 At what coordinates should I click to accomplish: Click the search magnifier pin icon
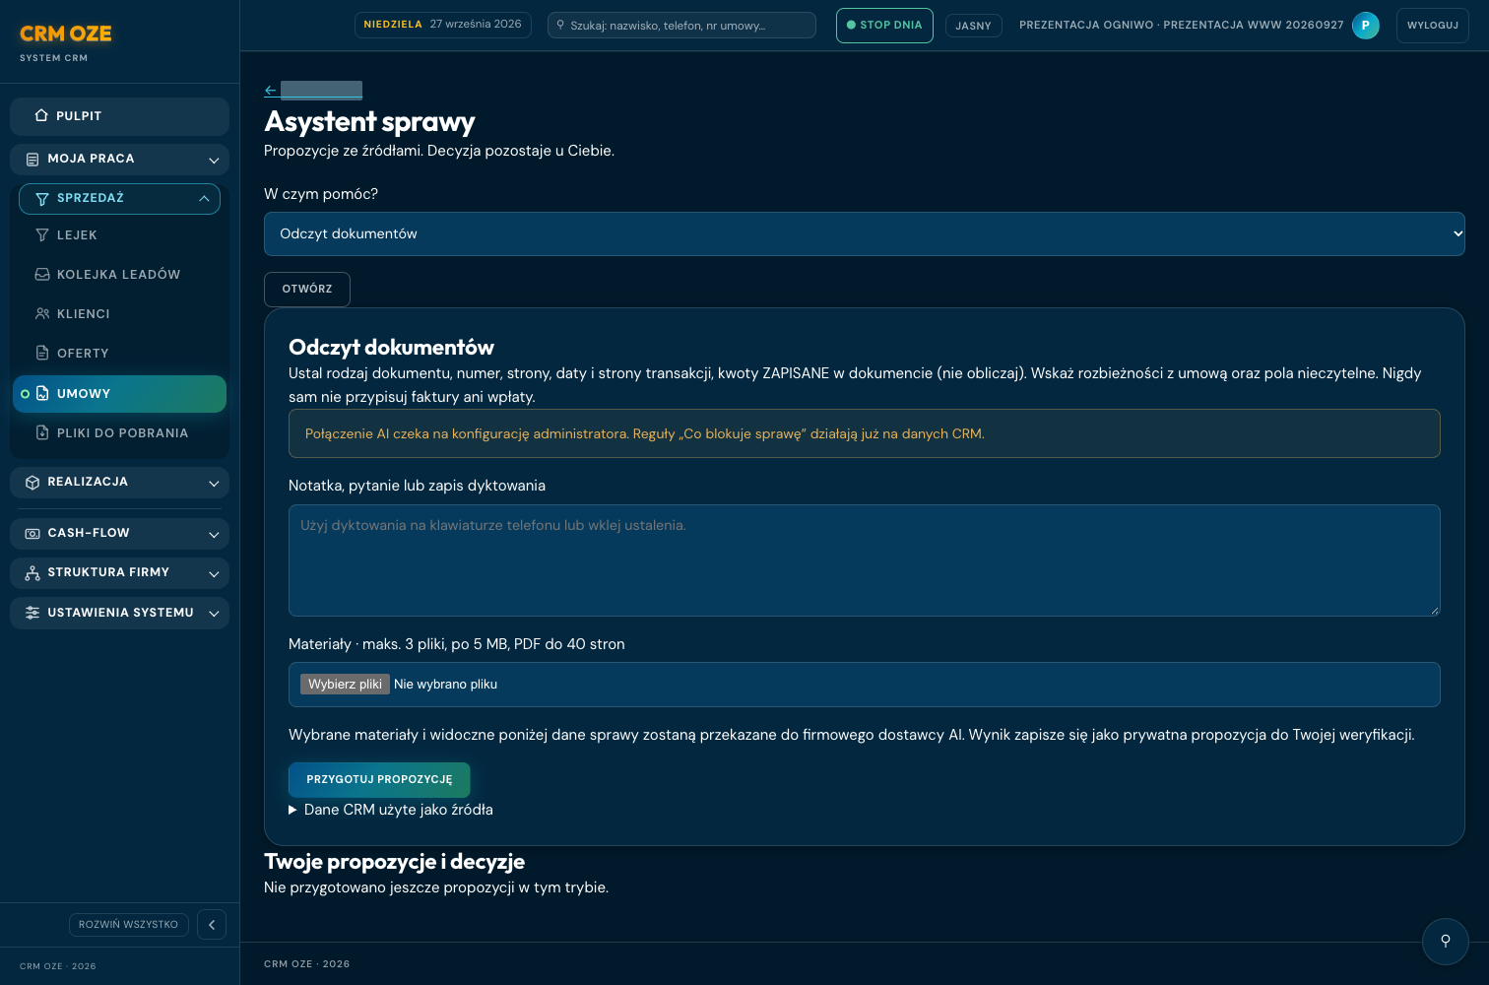(x=561, y=26)
